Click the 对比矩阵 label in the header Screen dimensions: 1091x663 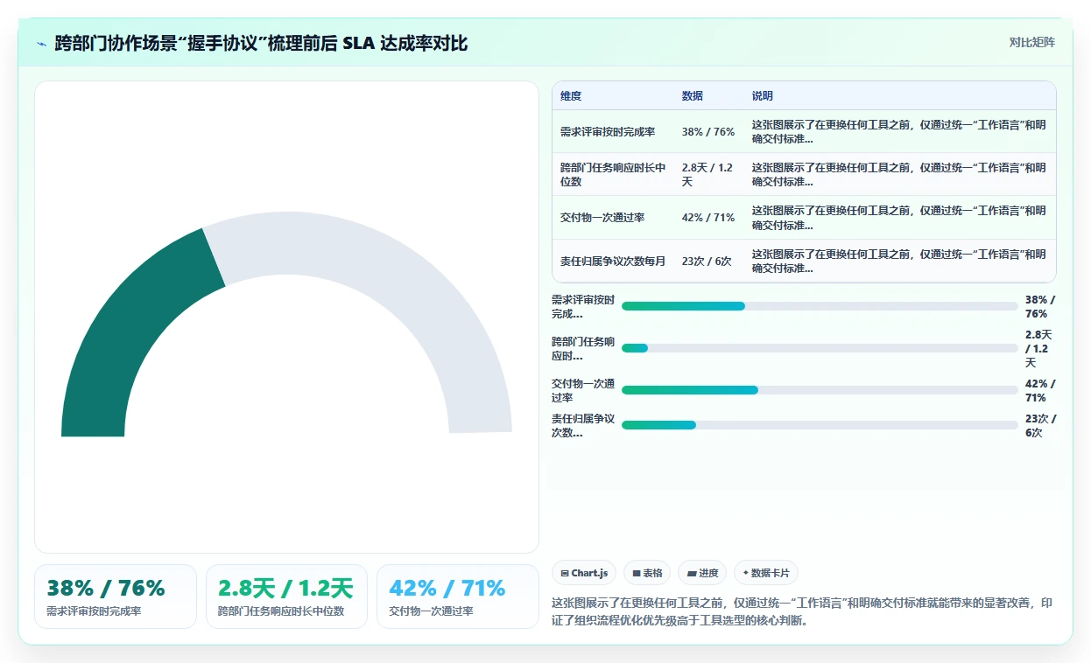(1031, 43)
